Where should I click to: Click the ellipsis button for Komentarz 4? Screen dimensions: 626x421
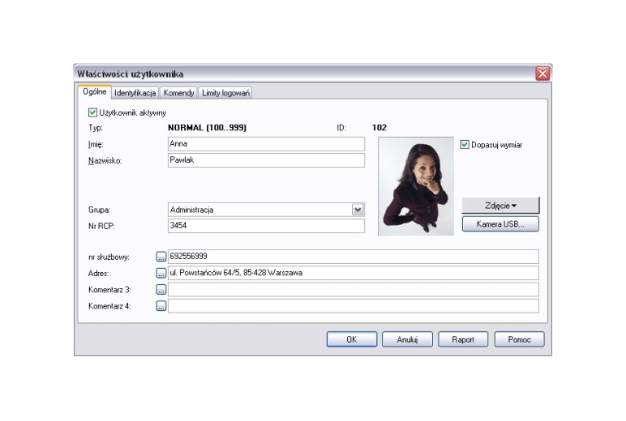pyautogui.click(x=161, y=306)
